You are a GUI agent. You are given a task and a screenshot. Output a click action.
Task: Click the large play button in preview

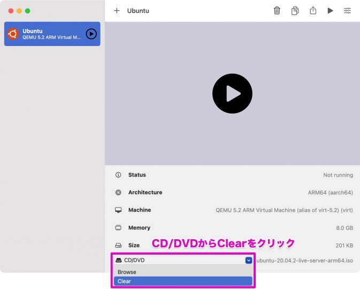[x=232, y=94]
